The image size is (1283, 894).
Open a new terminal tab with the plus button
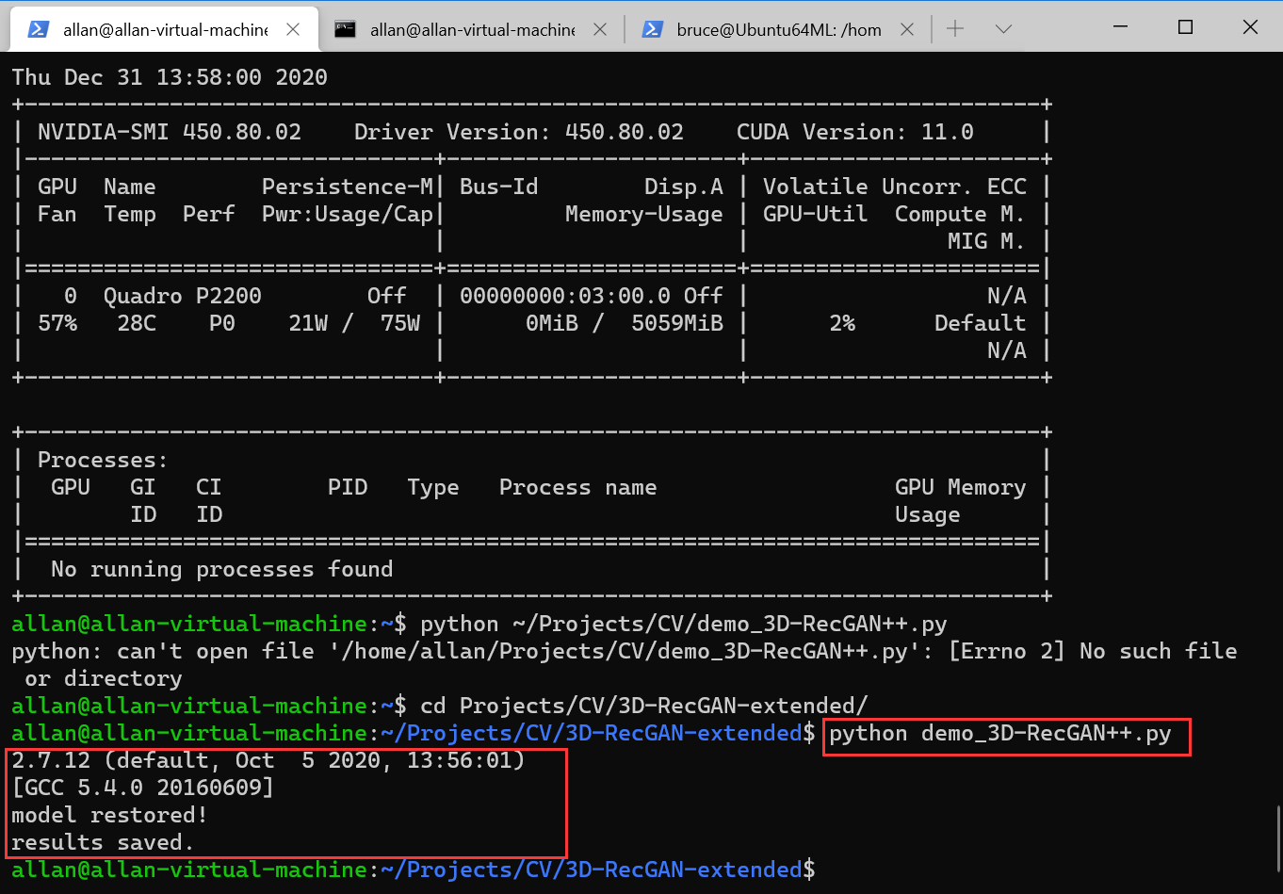[x=955, y=29]
